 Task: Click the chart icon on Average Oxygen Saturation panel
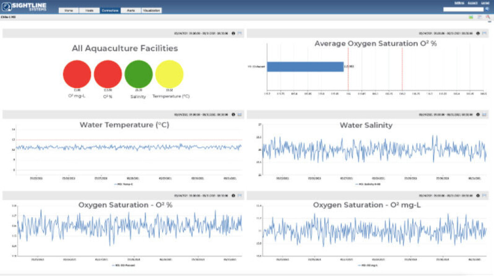pyautogui.click(x=484, y=34)
